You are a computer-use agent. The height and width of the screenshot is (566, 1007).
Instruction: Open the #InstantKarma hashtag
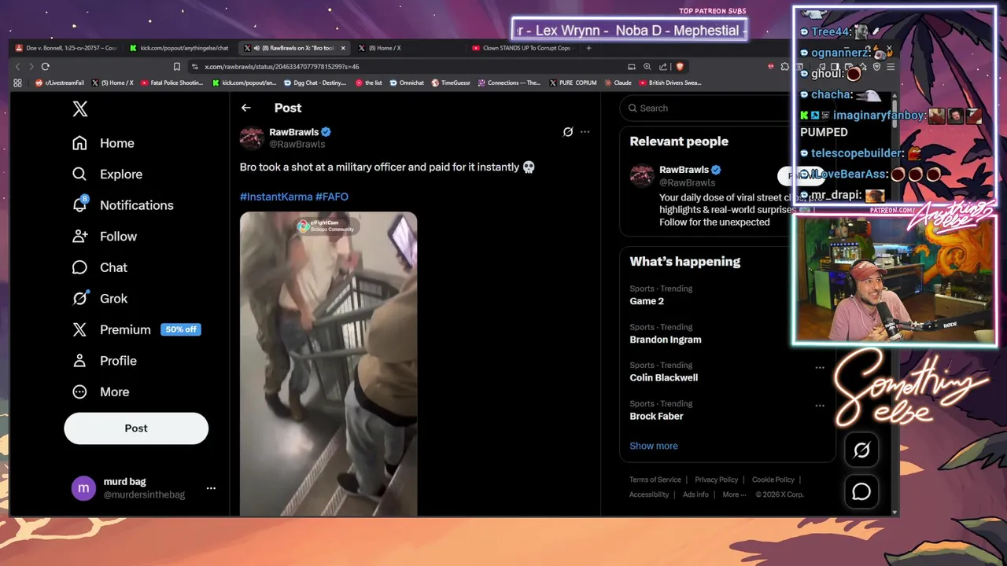(x=275, y=197)
